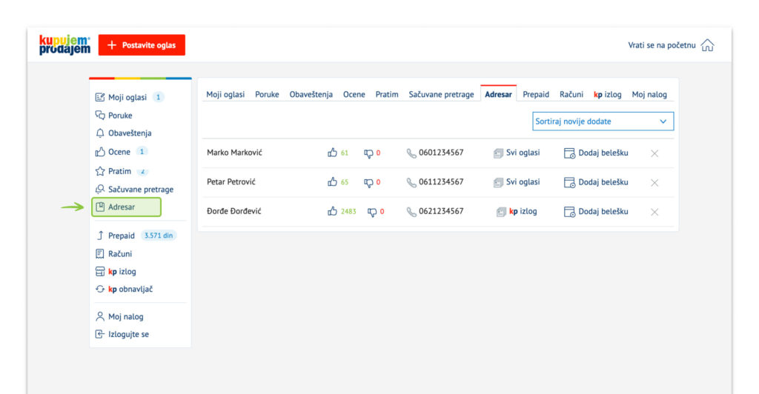759x394 pixels.
Task: Remove Marko Marković from Adresar with X
Action: [654, 153]
